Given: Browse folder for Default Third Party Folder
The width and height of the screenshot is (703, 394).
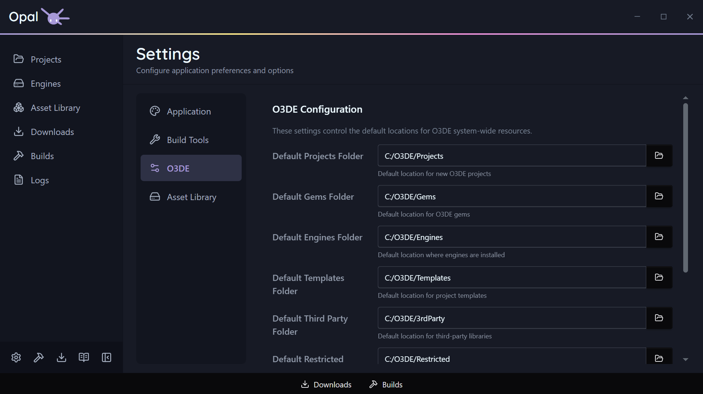Looking at the screenshot, I should click(659, 318).
